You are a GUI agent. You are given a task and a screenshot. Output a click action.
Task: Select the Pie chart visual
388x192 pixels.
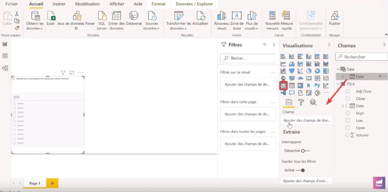[x=308, y=71]
